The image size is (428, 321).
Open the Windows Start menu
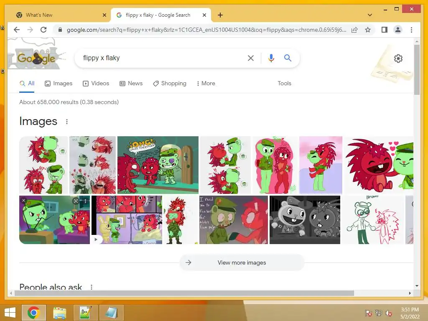[x=10, y=313]
